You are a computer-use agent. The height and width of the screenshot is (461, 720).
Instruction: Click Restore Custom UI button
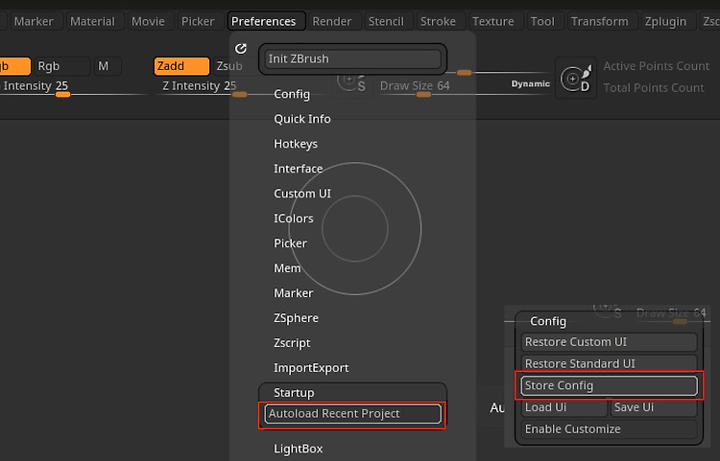(609, 342)
